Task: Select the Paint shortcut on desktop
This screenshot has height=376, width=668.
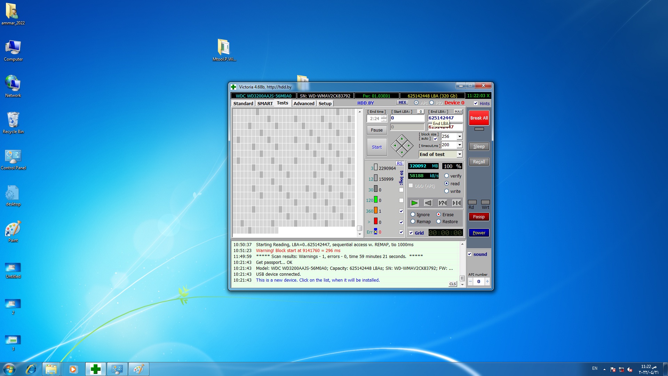Action: tap(13, 231)
